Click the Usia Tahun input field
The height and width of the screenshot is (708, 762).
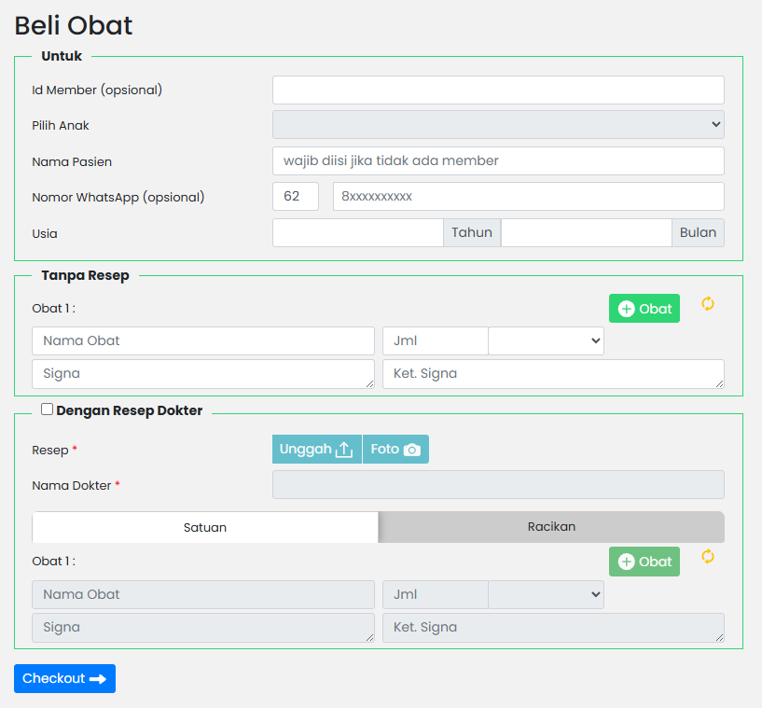click(357, 233)
